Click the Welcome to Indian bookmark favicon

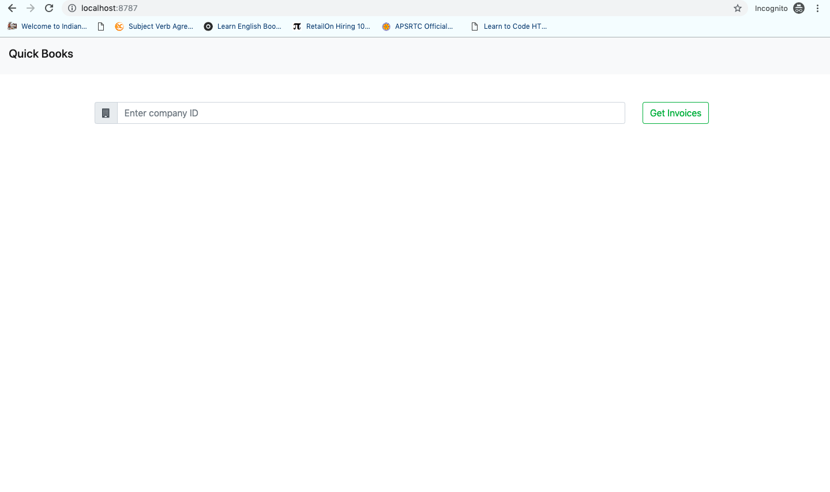[12, 26]
